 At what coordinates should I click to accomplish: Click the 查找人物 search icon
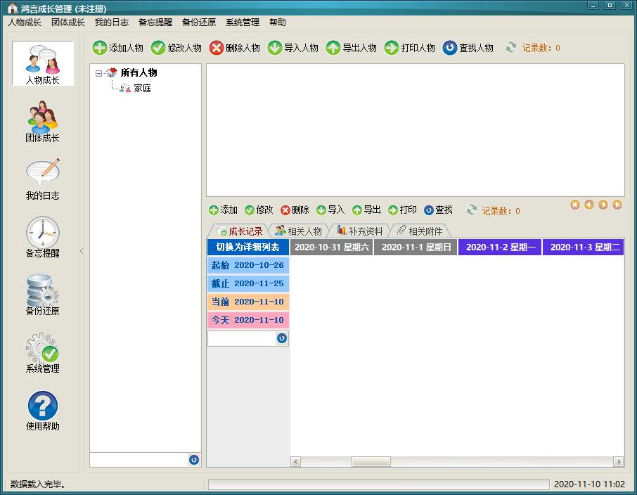[450, 48]
